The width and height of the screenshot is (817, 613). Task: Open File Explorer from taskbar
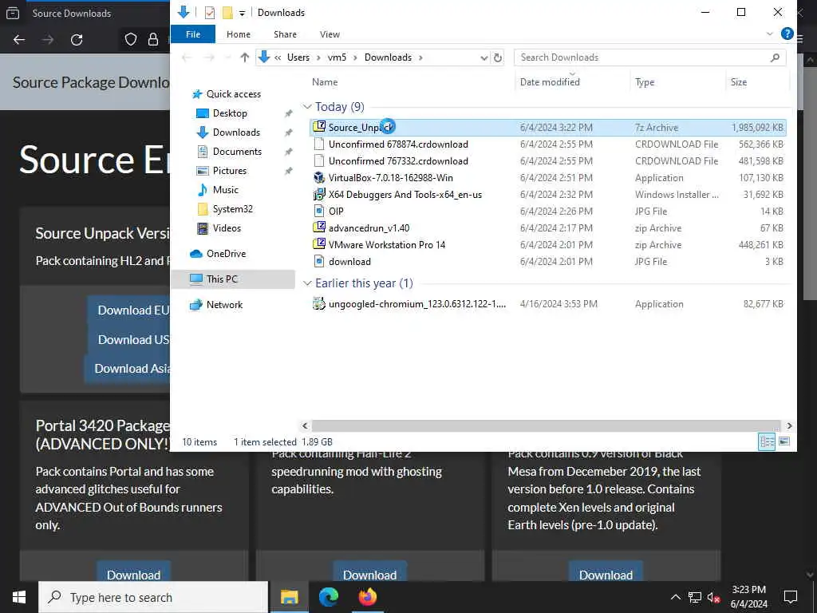click(x=289, y=597)
